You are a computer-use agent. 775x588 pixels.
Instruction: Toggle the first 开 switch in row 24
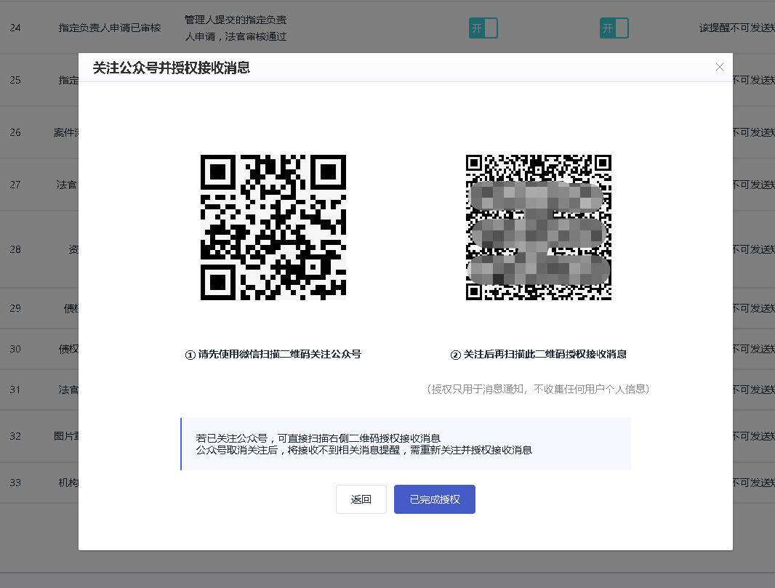[483, 28]
